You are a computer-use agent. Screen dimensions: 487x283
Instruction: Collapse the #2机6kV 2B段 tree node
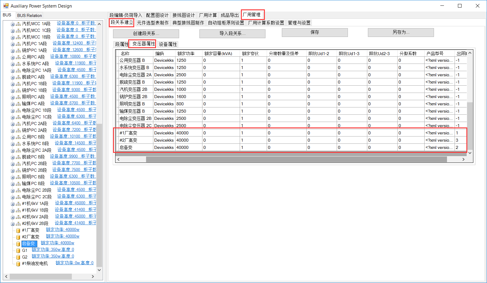pos(12,224)
